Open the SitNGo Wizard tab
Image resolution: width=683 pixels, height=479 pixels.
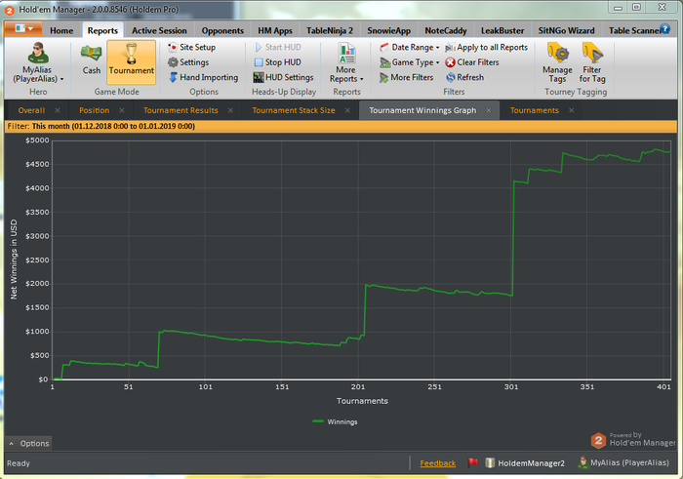(x=566, y=30)
